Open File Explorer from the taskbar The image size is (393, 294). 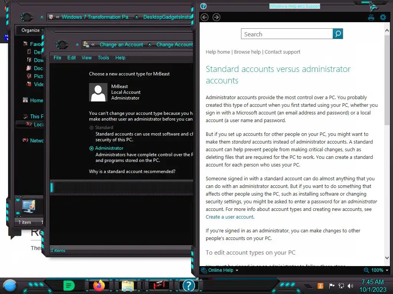128,286
